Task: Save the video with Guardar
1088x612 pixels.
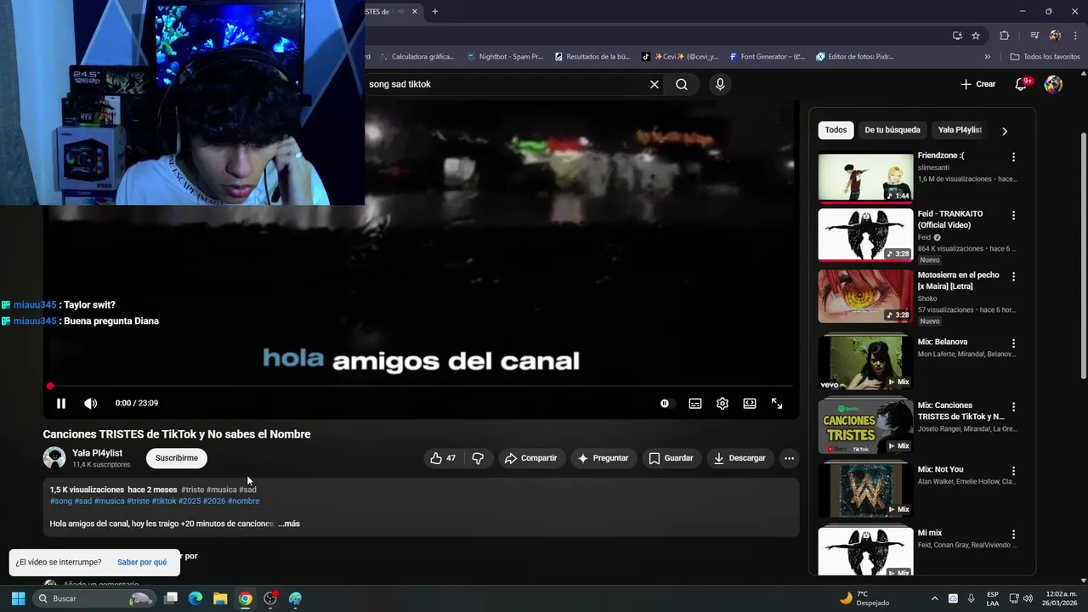Action: tap(671, 458)
